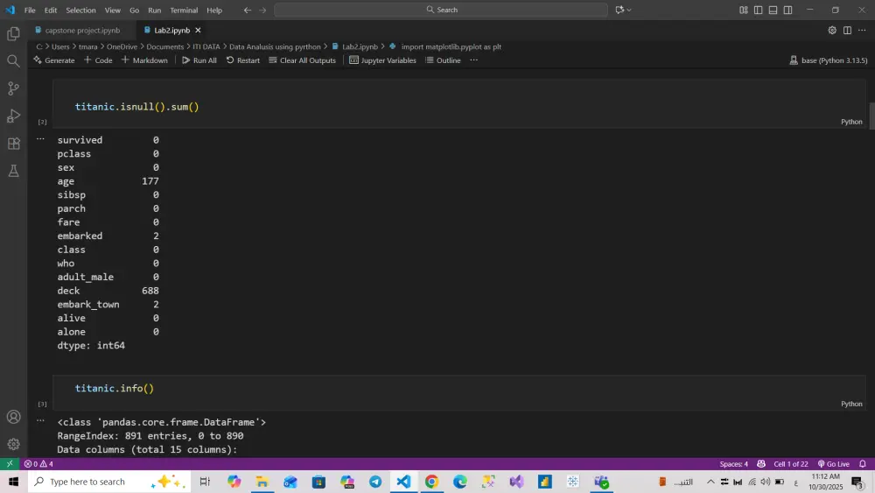
Task: Change indentation via Spaces: 4
Action: 734,464
